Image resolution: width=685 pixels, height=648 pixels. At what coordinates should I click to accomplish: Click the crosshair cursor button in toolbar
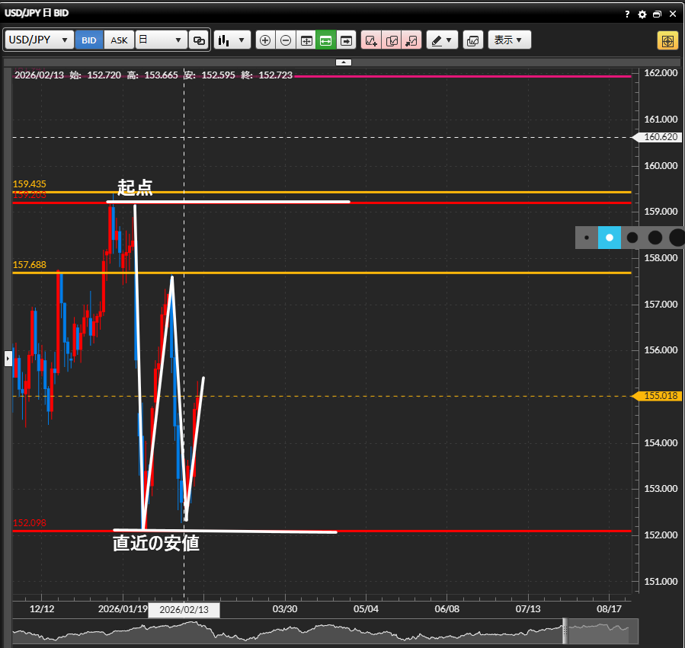(306, 40)
